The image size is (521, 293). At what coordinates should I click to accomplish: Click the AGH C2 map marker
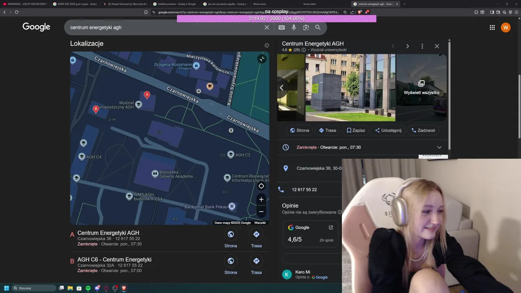point(231,154)
